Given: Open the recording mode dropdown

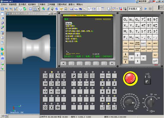Looking at the screenshot, I should [141, 9].
